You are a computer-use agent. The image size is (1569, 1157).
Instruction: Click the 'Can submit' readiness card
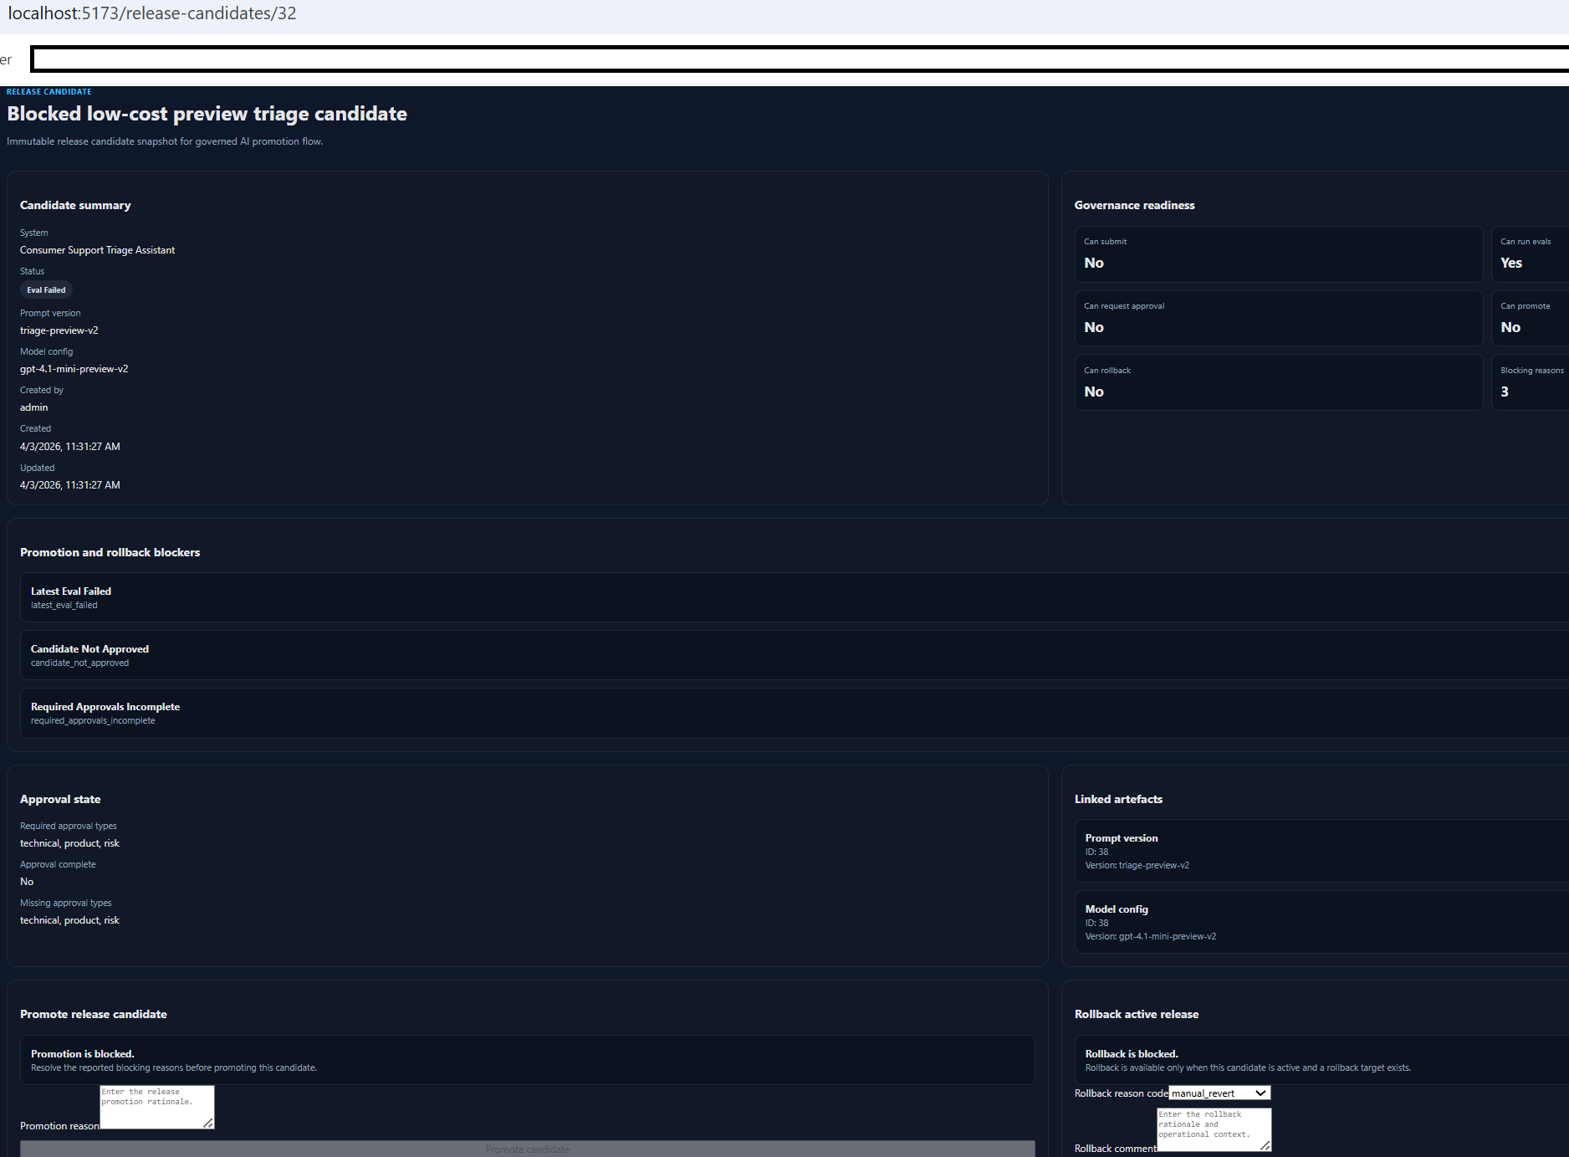[x=1278, y=253]
